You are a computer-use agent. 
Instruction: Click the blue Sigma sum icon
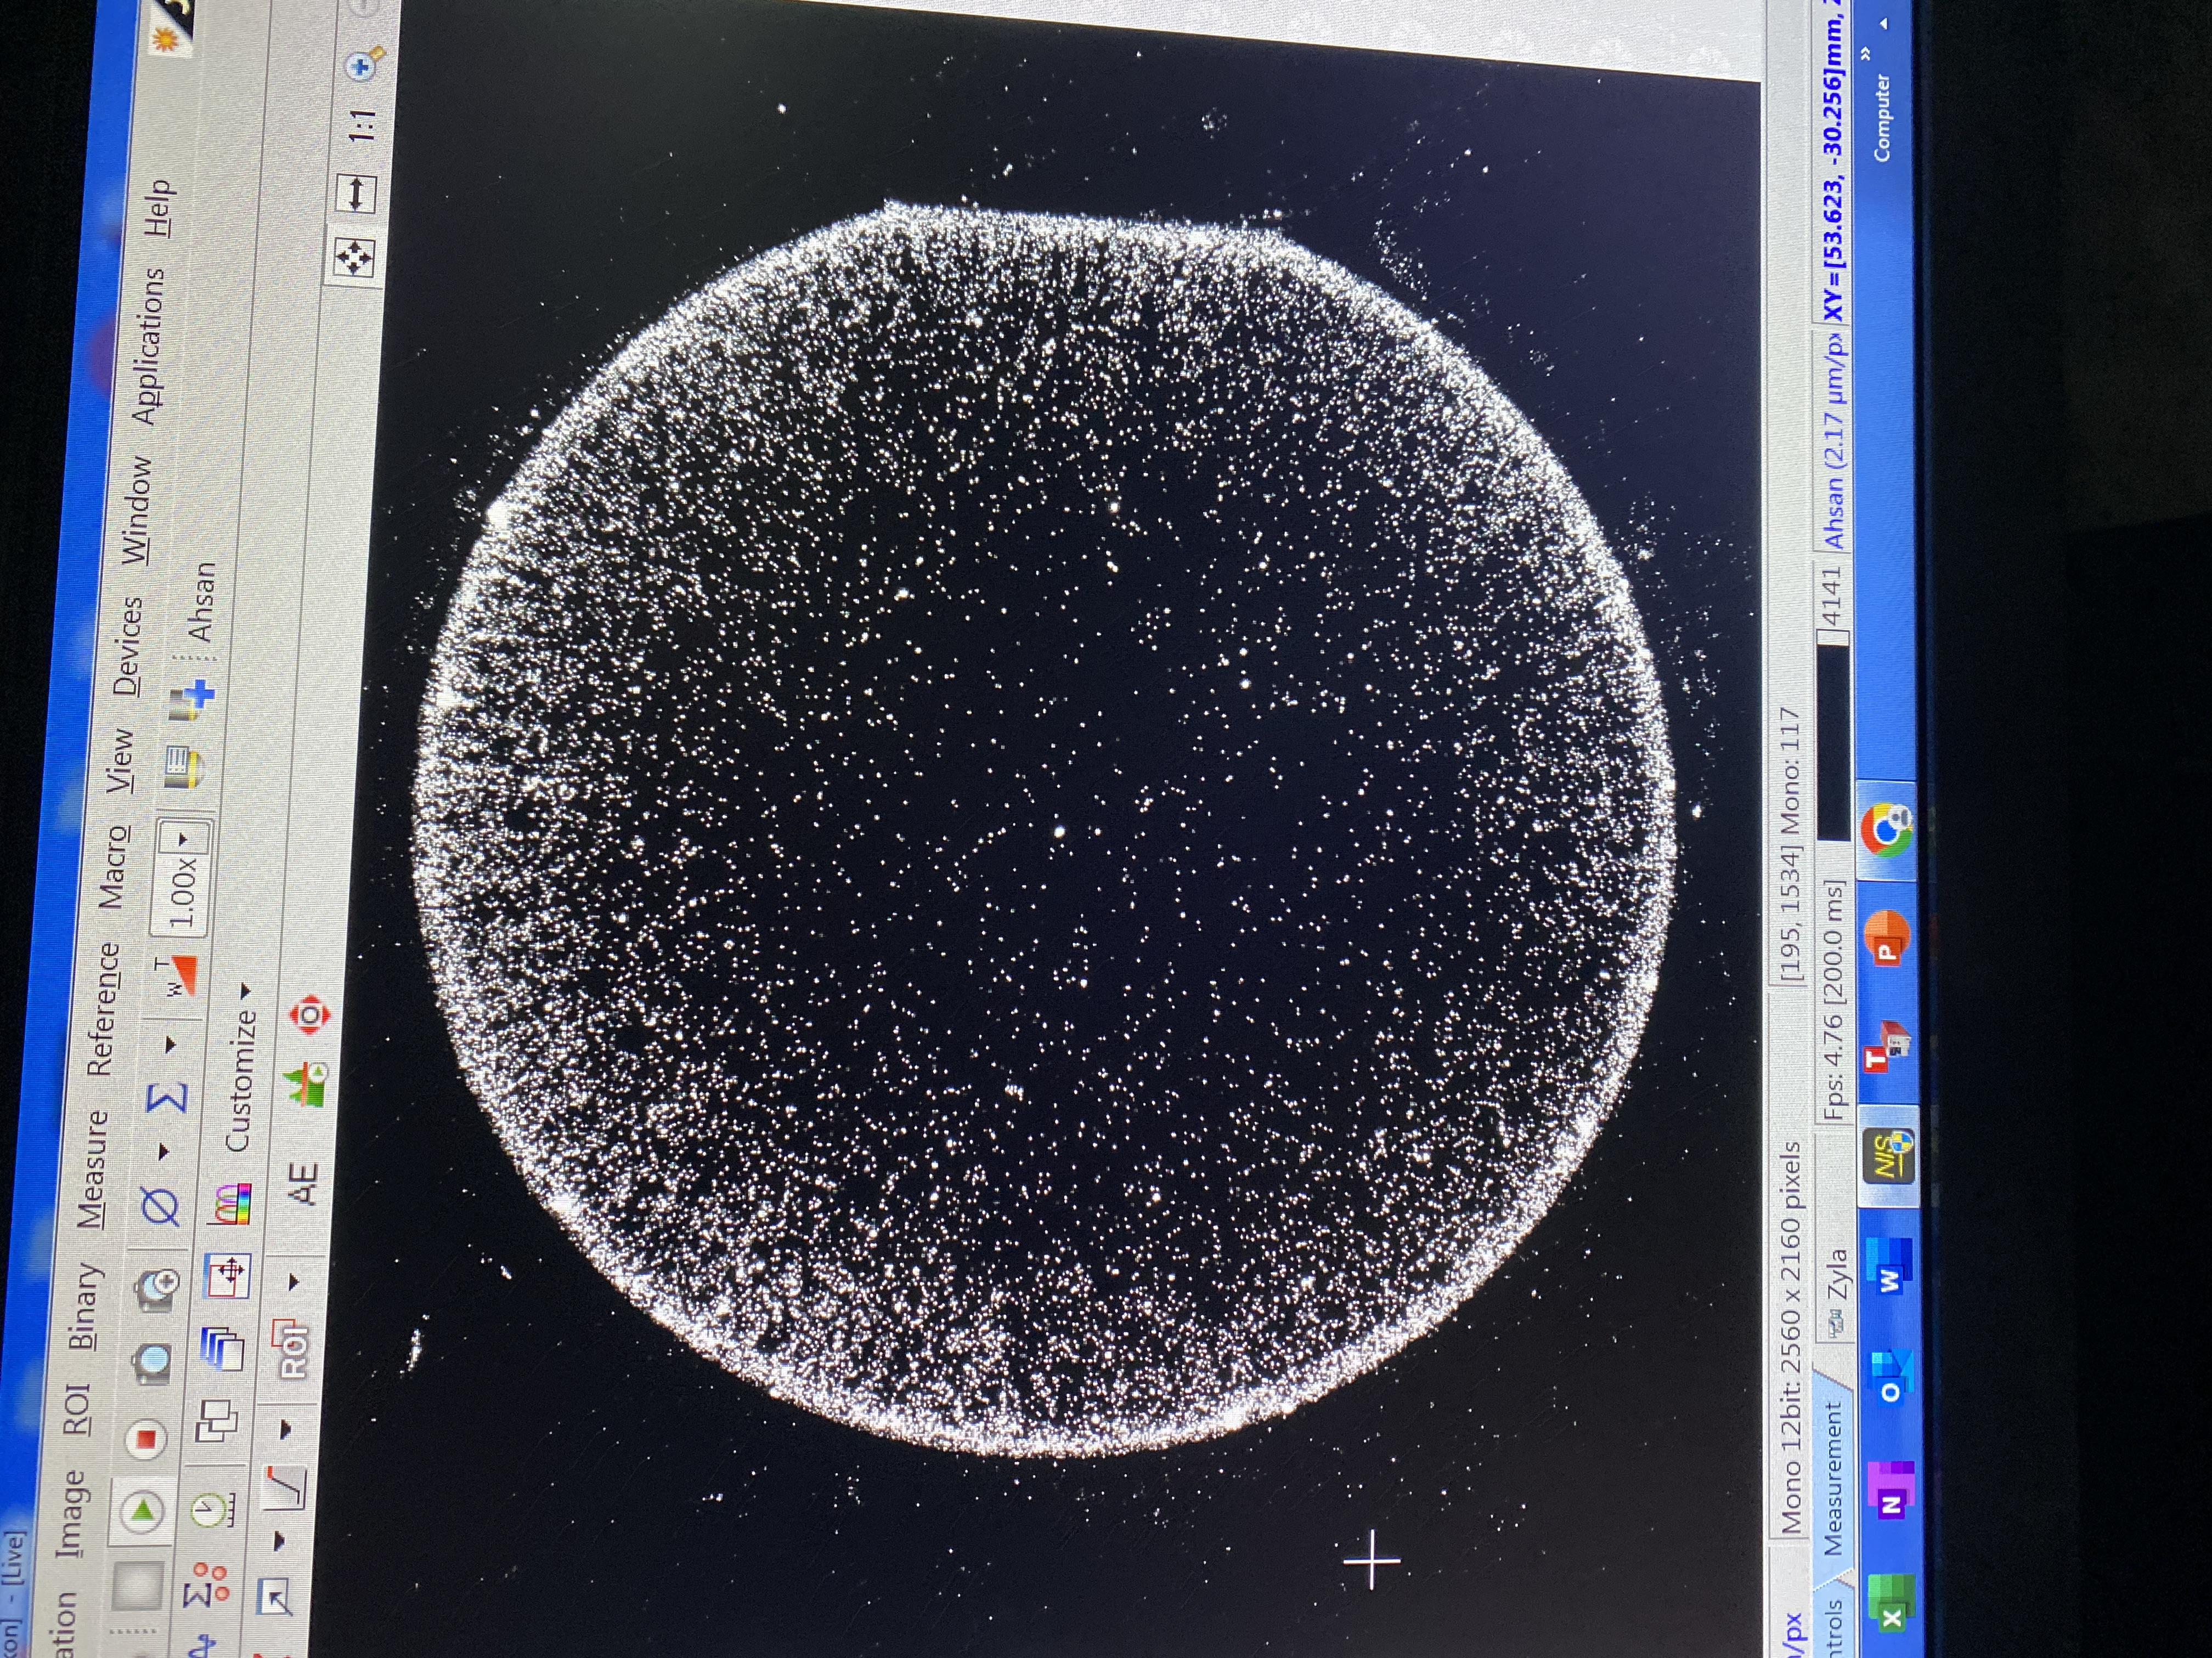point(168,1098)
